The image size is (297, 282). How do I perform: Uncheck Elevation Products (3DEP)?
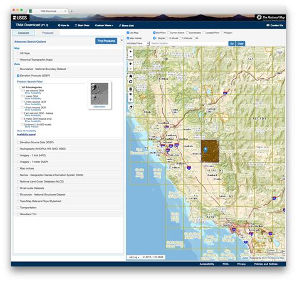coord(18,76)
